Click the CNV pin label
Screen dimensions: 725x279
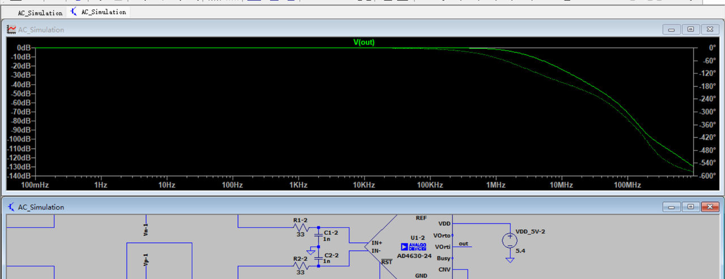click(445, 269)
